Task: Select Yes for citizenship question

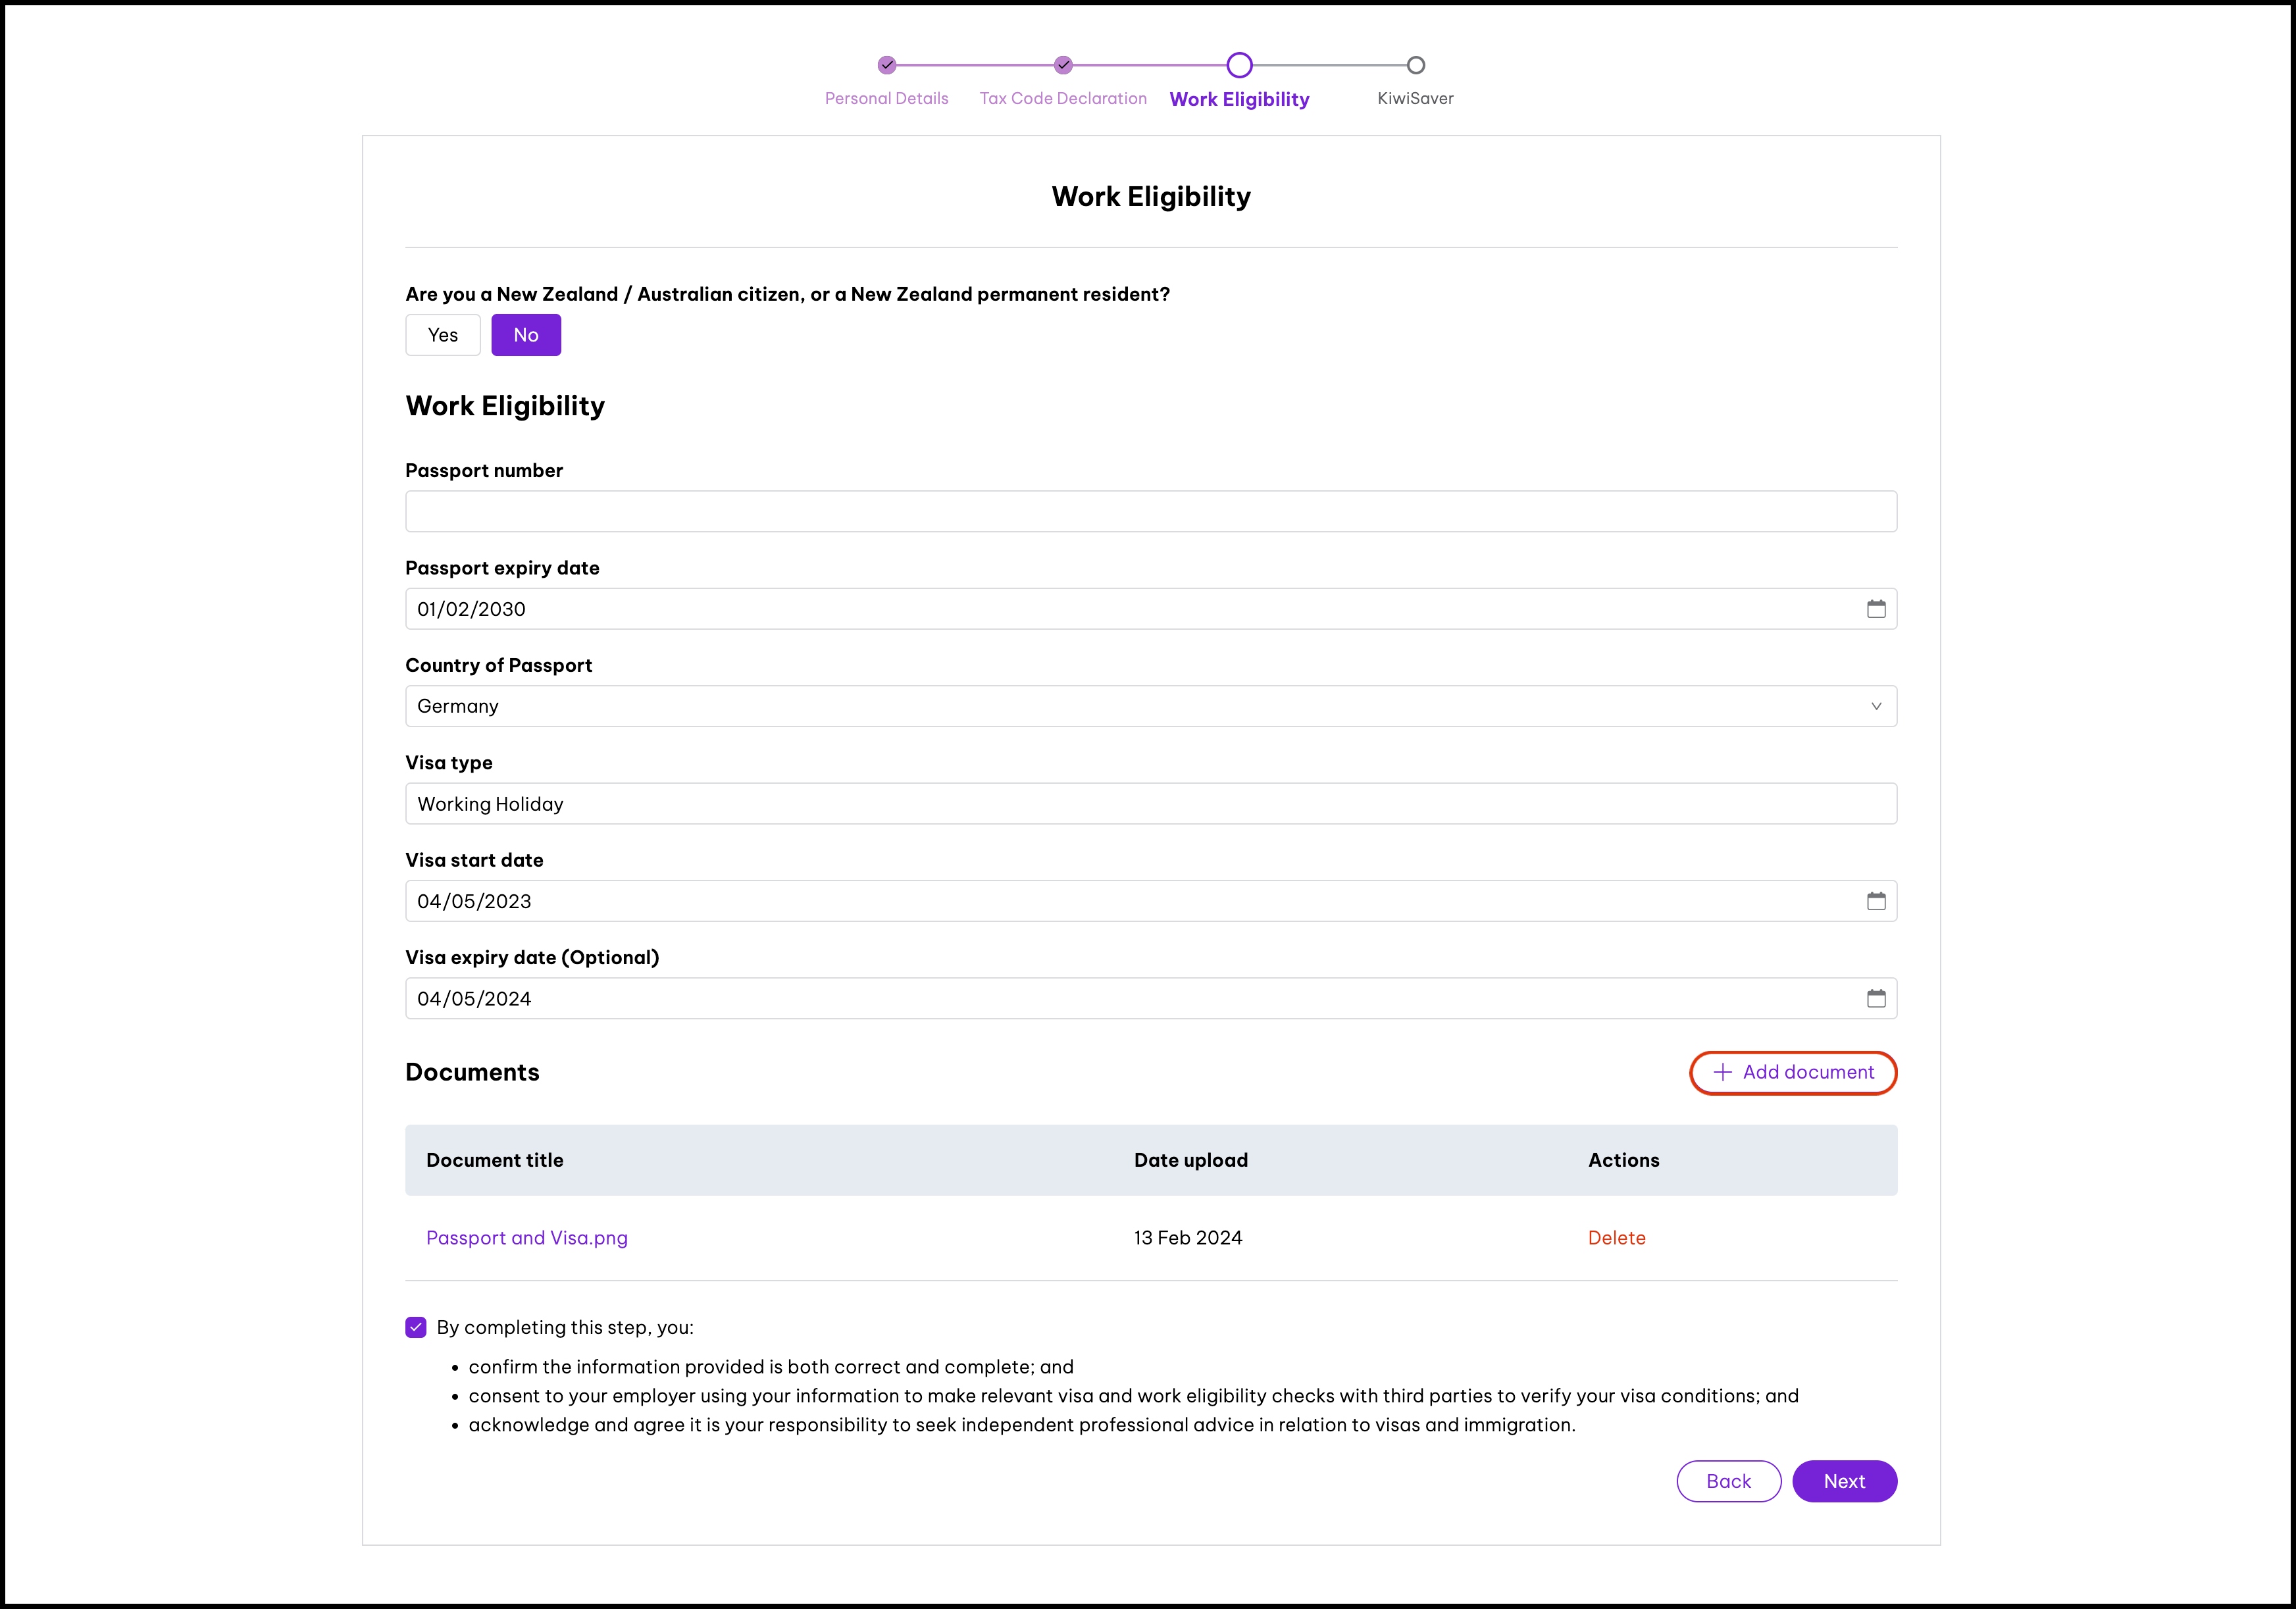Action: point(442,335)
